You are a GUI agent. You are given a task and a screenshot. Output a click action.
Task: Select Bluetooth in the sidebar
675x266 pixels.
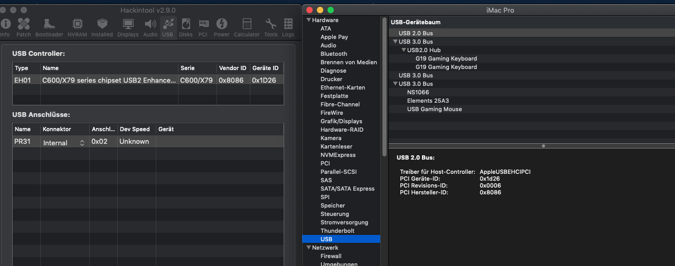tap(334, 54)
